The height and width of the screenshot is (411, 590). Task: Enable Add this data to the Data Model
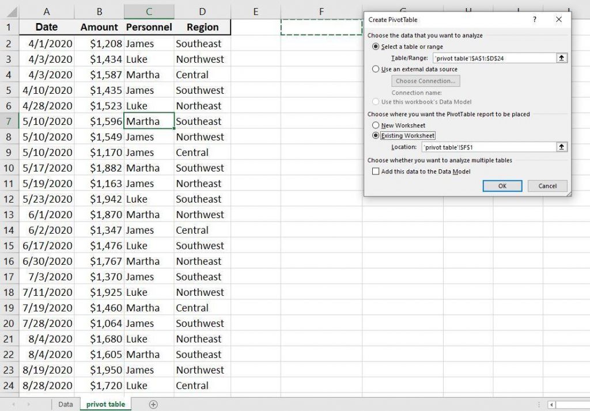376,171
